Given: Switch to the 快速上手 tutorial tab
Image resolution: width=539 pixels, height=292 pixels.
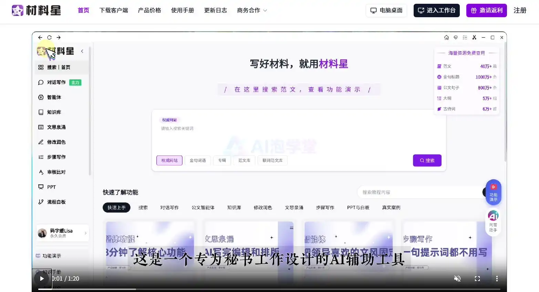Looking at the screenshot, I should click(x=116, y=208).
